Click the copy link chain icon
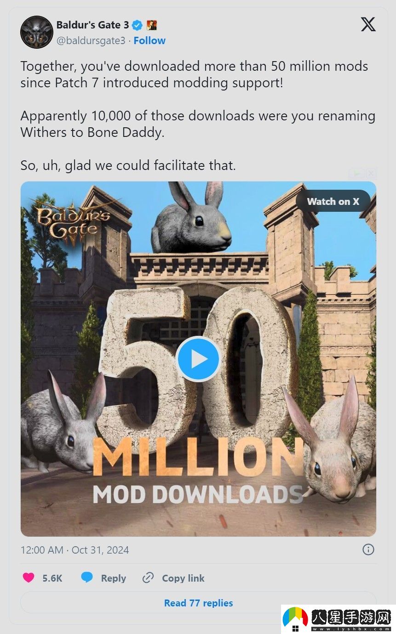396x634 pixels. [x=148, y=577]
